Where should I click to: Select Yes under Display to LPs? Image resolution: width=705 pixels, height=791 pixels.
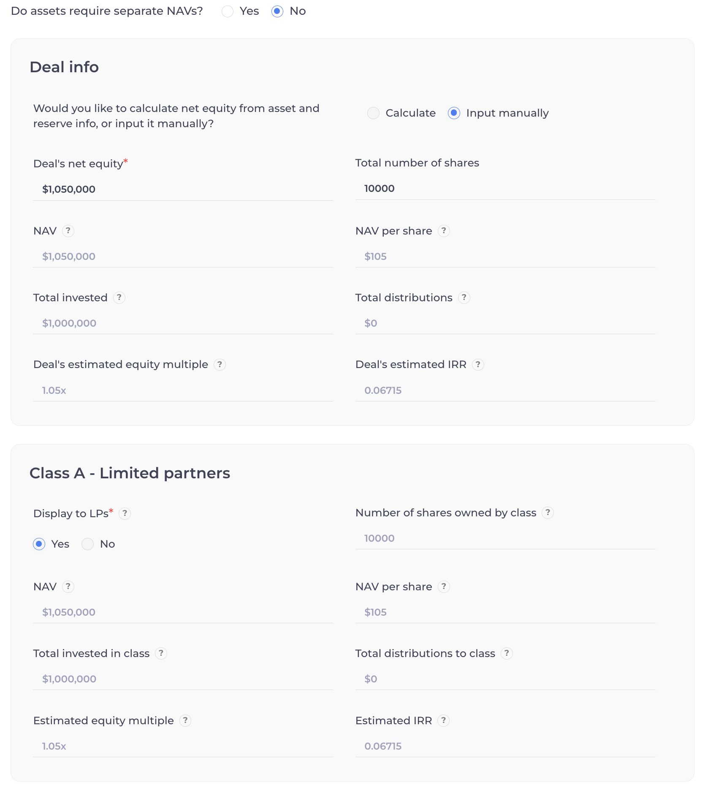point(39,544)
